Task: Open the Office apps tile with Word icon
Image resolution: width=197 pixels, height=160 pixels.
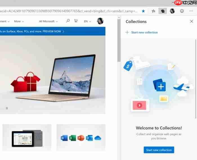Action: 81,138
